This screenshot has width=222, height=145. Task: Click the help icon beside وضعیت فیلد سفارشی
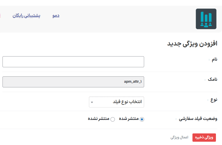(176, 119)
